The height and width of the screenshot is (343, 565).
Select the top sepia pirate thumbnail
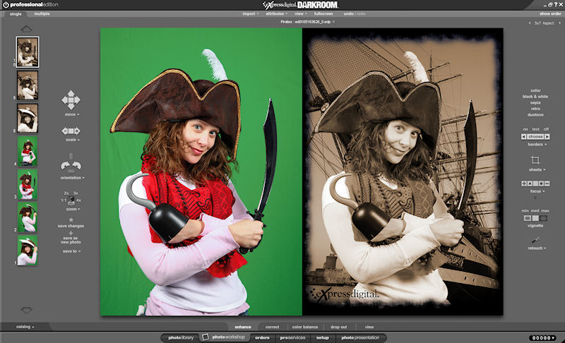28,52
